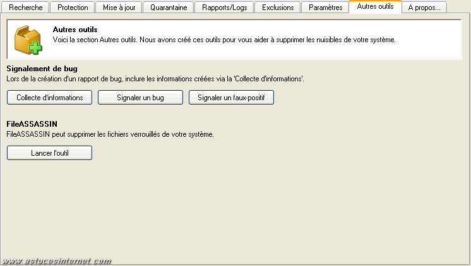Launch FileASSASSIN with Lancer l'outil
The image size is (471, 266).
click(50, 153)
